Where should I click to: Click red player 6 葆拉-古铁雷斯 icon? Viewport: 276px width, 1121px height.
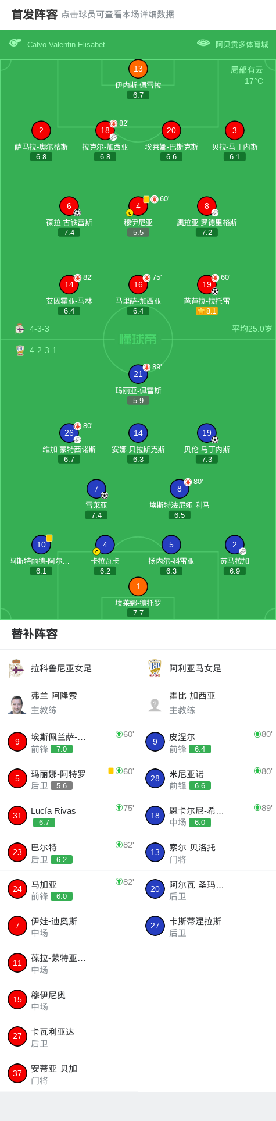click(x=69, y=206)
